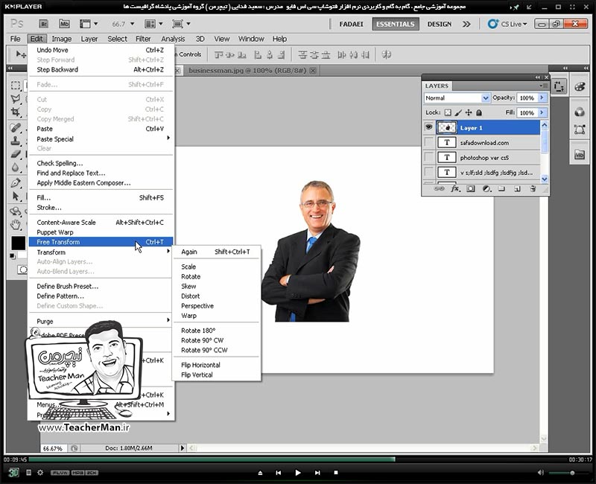Open the CS Live menu
The height and width of the screenshot is (484, 596).
click(508, 24)
